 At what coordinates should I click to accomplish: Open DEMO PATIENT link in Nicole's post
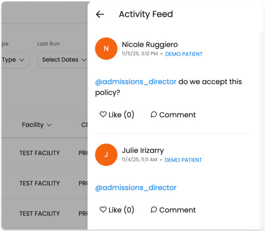coord(183,54)
